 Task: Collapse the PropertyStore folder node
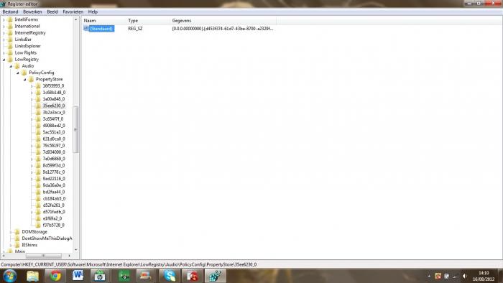click(25, 80)
